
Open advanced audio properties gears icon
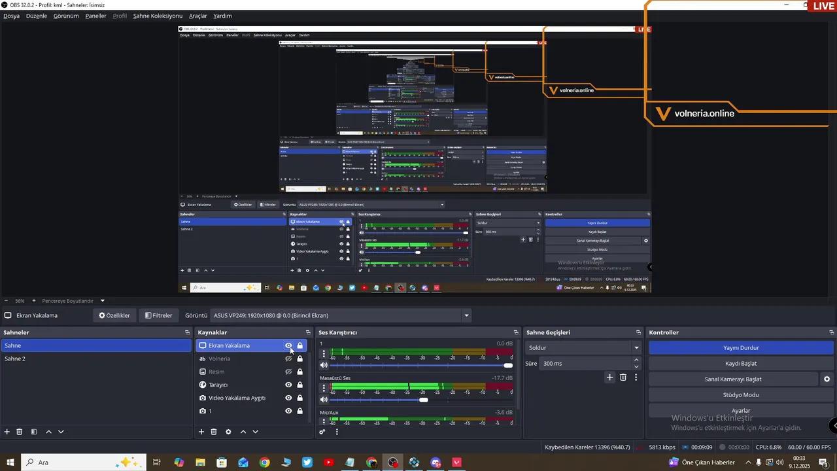tap(322, 432)
